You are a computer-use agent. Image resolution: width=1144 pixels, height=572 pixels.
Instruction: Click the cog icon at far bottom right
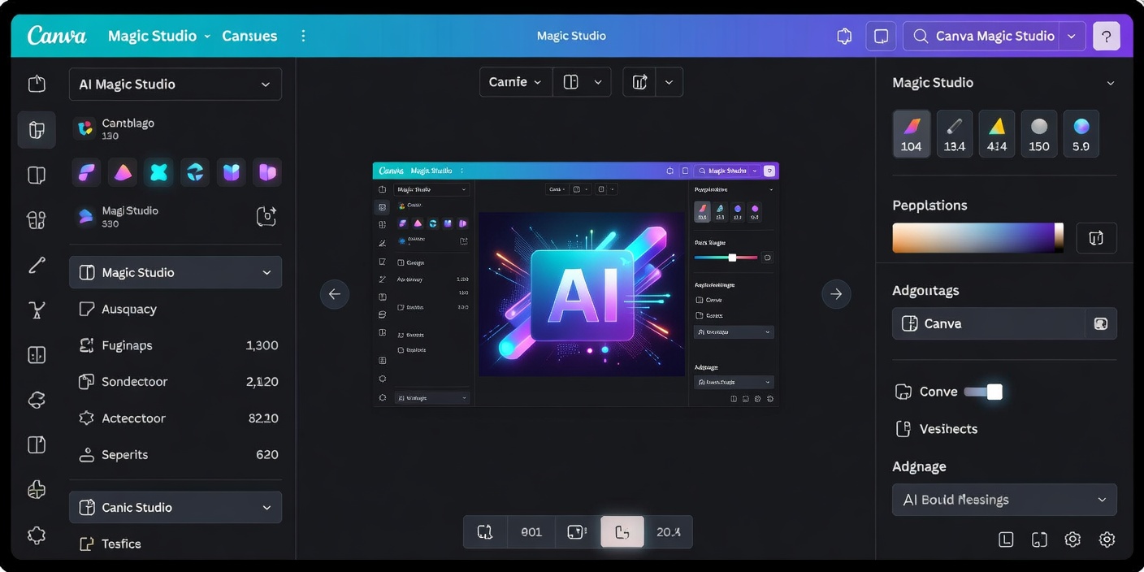[x=1107, y=539]
